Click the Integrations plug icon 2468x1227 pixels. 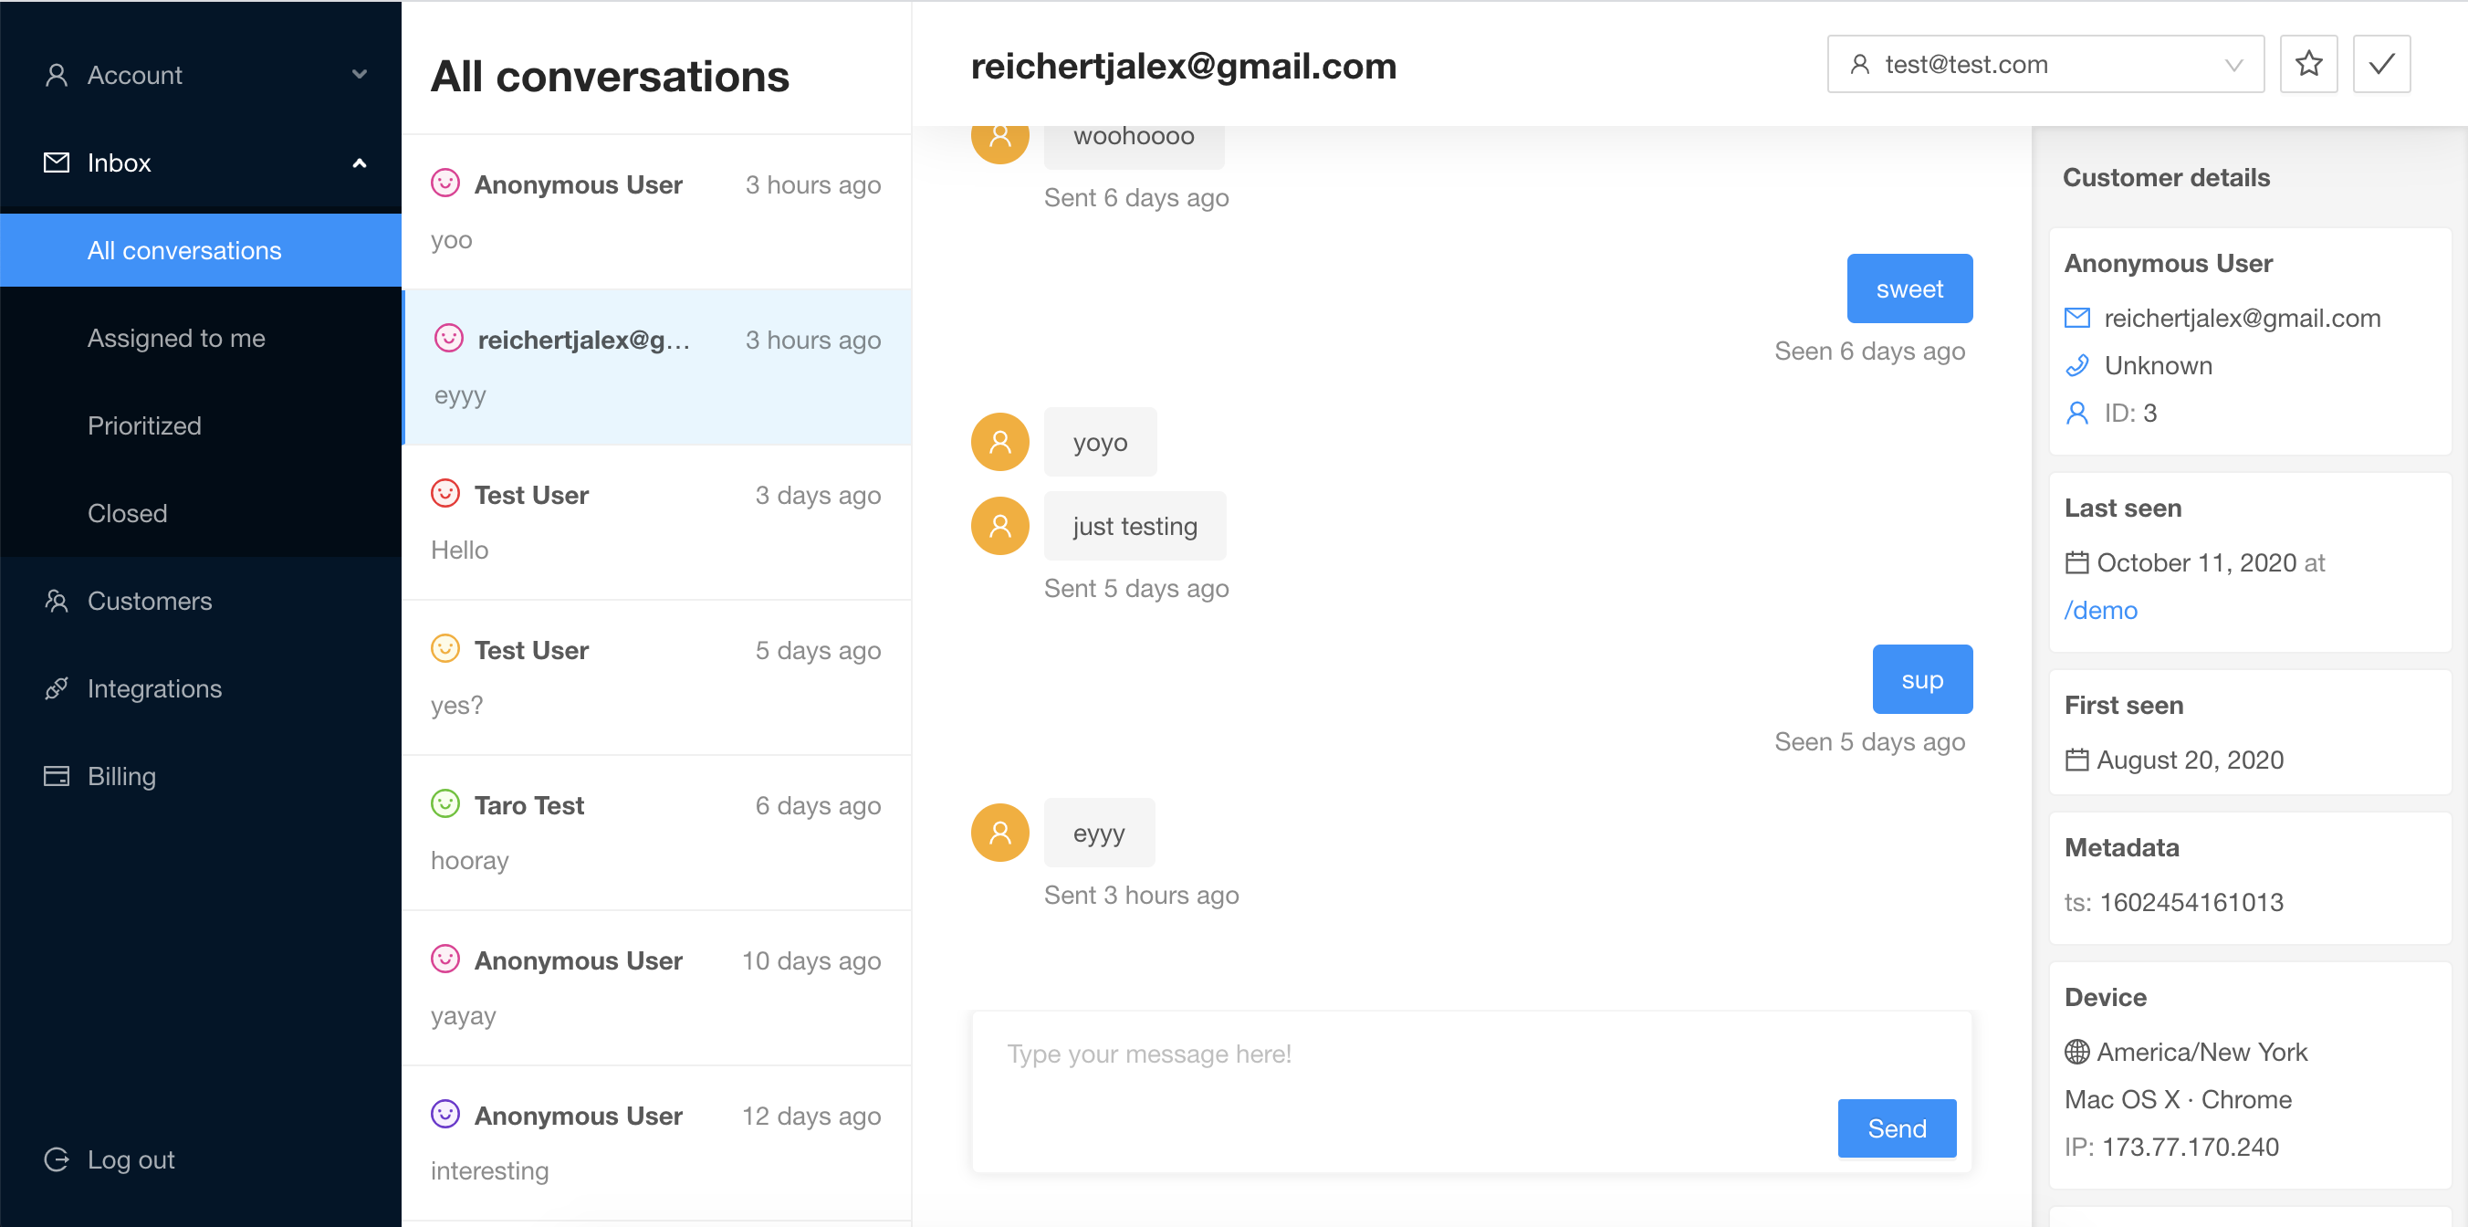57,688
